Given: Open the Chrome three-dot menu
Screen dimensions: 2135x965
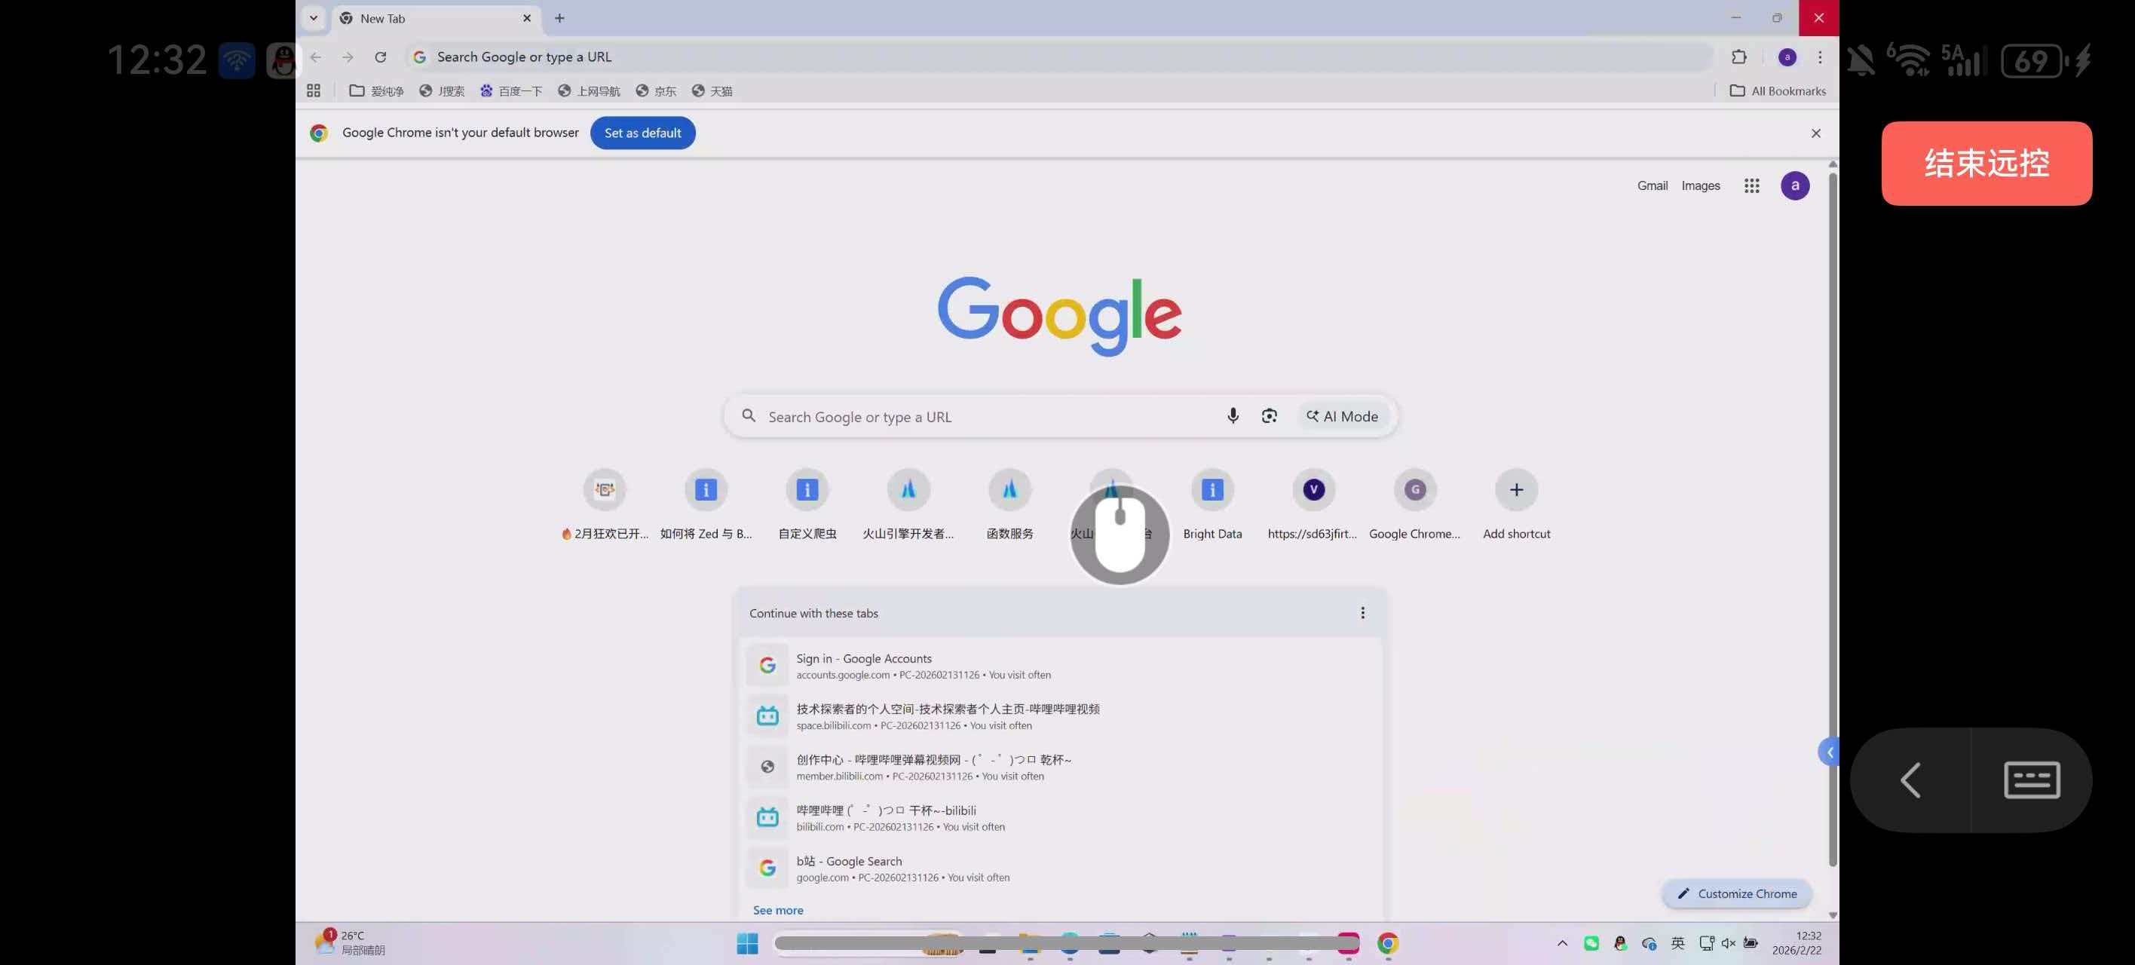Looking at the screenshot, I should 1819,57.
